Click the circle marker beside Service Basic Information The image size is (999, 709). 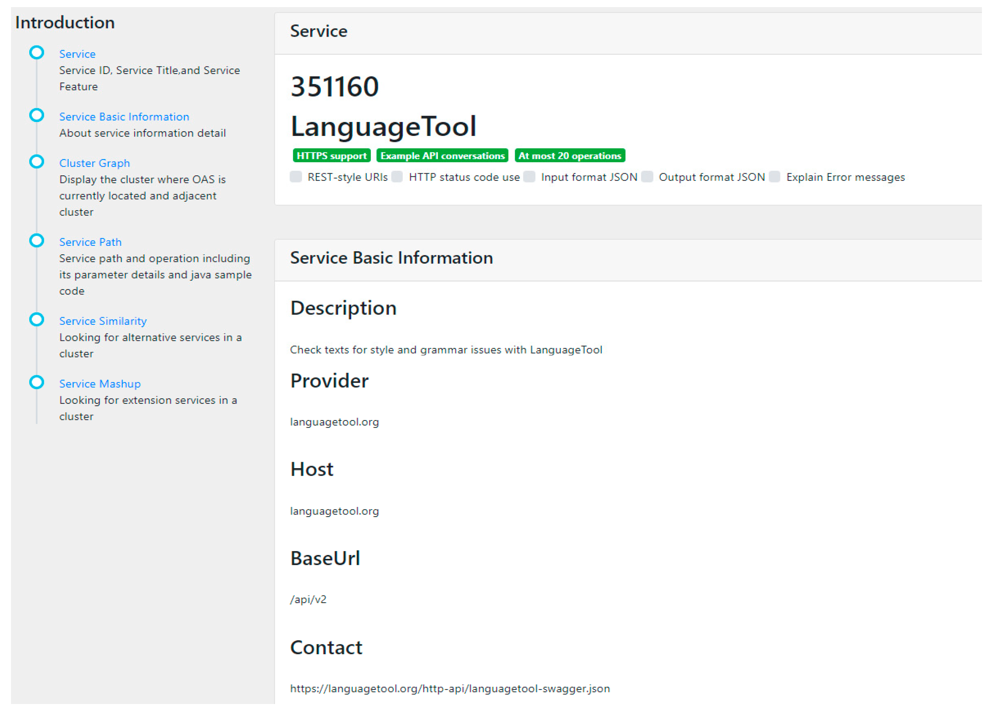pyautogui.click(x=37, y=116)
